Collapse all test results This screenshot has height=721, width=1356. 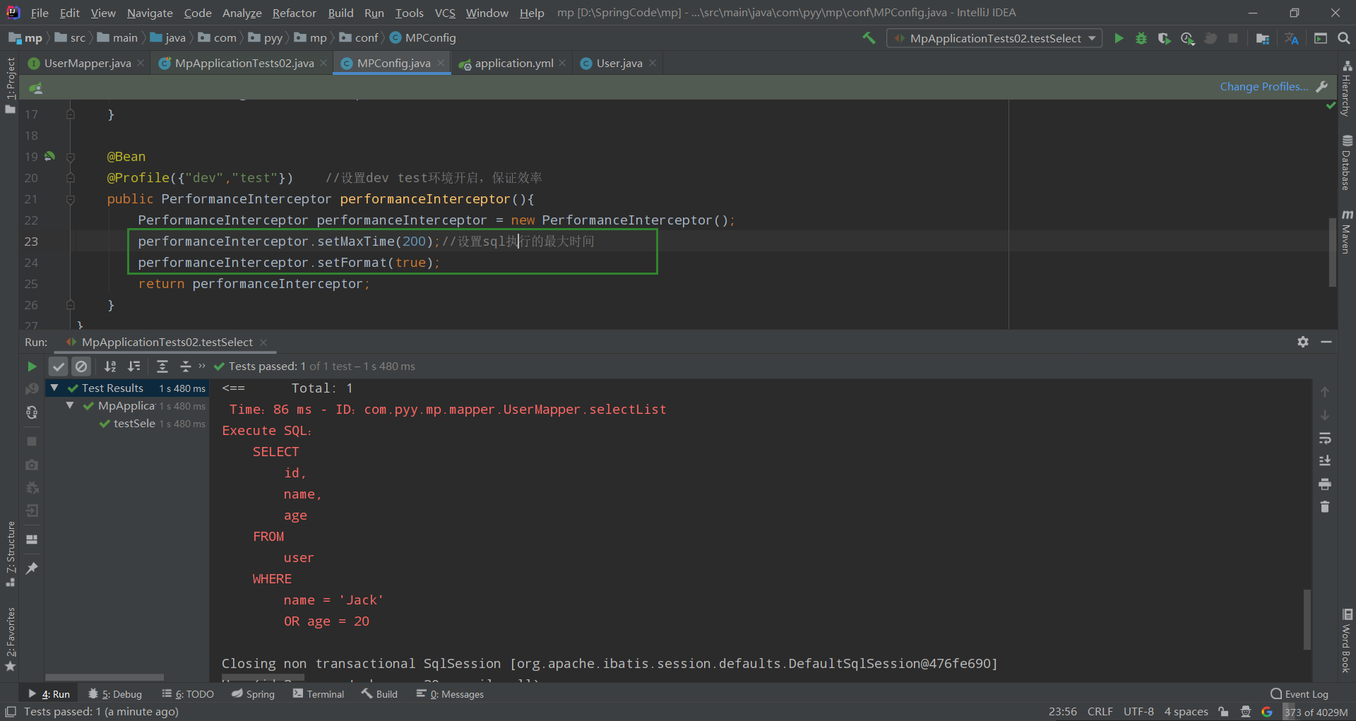pyautogui.click(x=185, y=367)
